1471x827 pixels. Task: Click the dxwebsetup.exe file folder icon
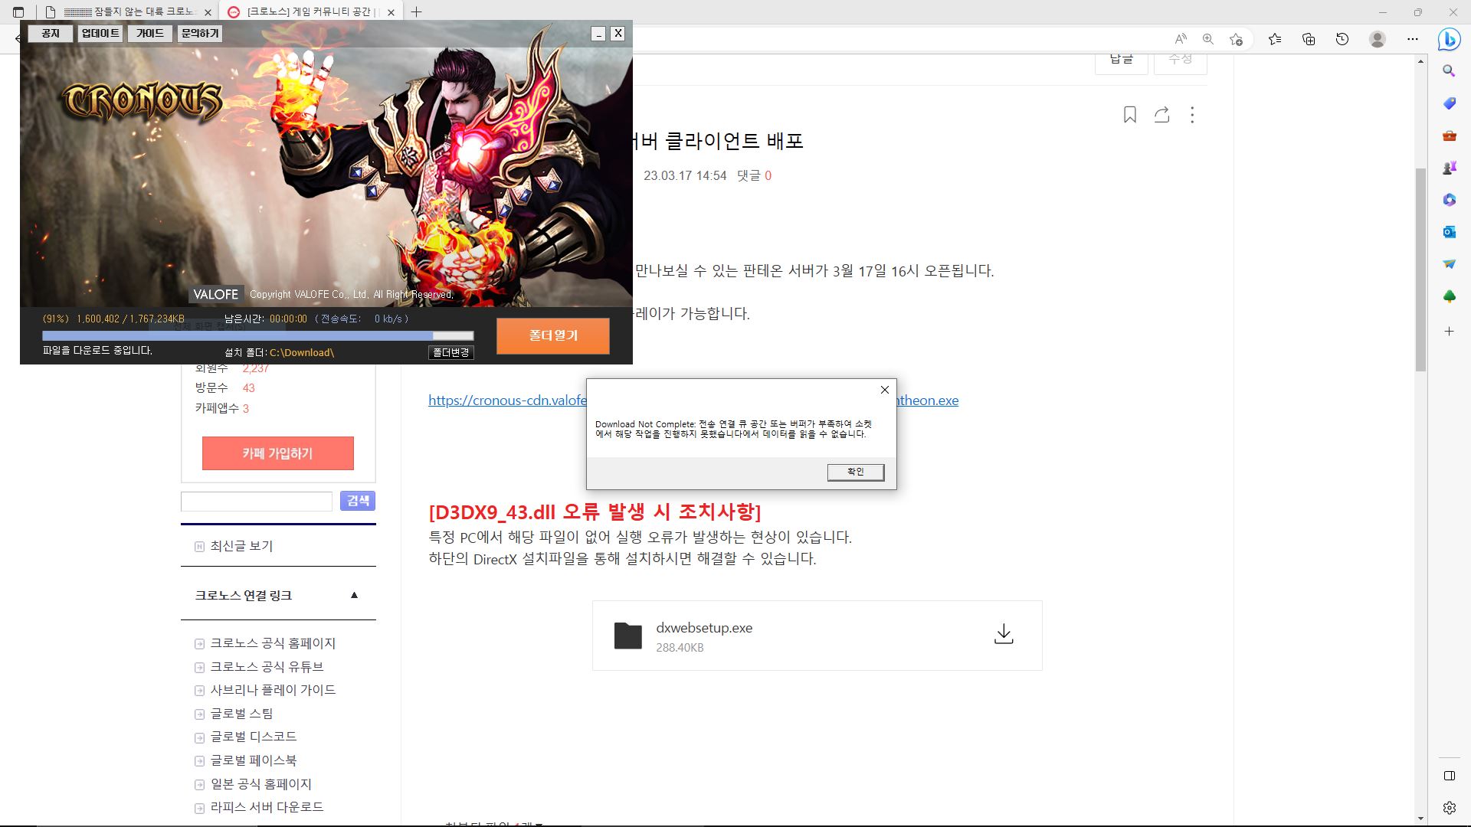[x=628, y=636]
